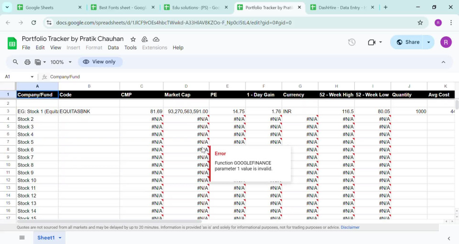Reload the browser page
The image size is (459, 244).
(34, 23)
